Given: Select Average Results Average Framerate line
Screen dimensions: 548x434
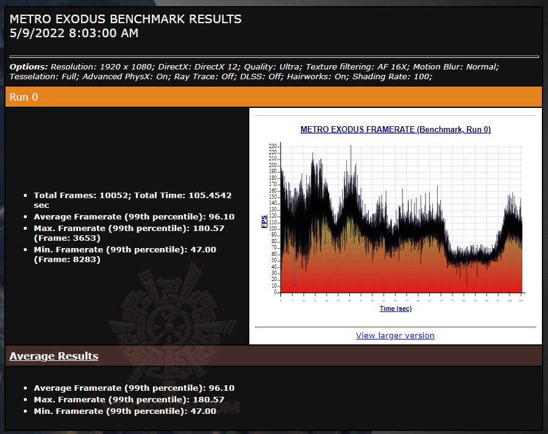Looking at the screenshot, I should [134, 388].
